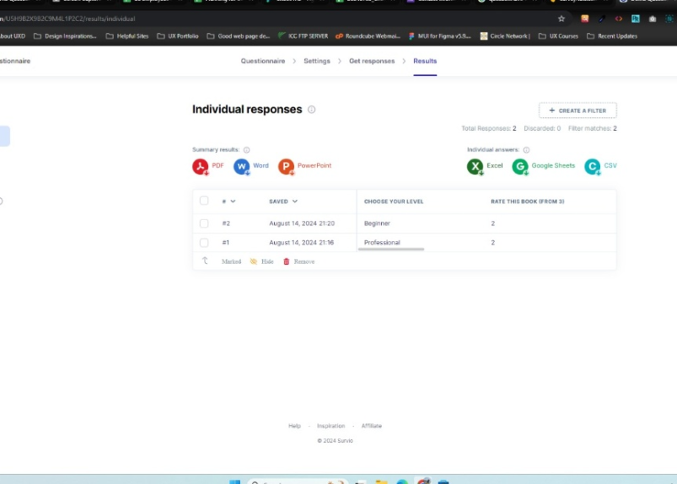The height and width of the screenshot is (484, 677).
Task: Click the info icon beside Individual responses
Action: pyautogui.click(x=311, y=110)
